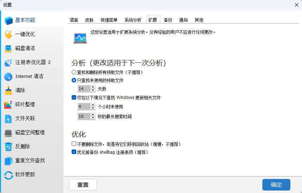Open 清除 settings entry
The width and height of the screenshot is (302, 193).
click(20, 90)
